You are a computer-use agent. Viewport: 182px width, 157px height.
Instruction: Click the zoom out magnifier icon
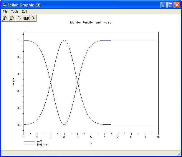point(11,18)
